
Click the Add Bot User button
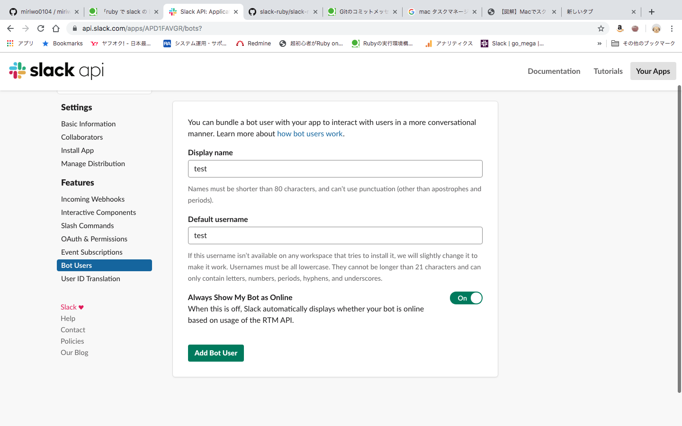coord(216,353)
